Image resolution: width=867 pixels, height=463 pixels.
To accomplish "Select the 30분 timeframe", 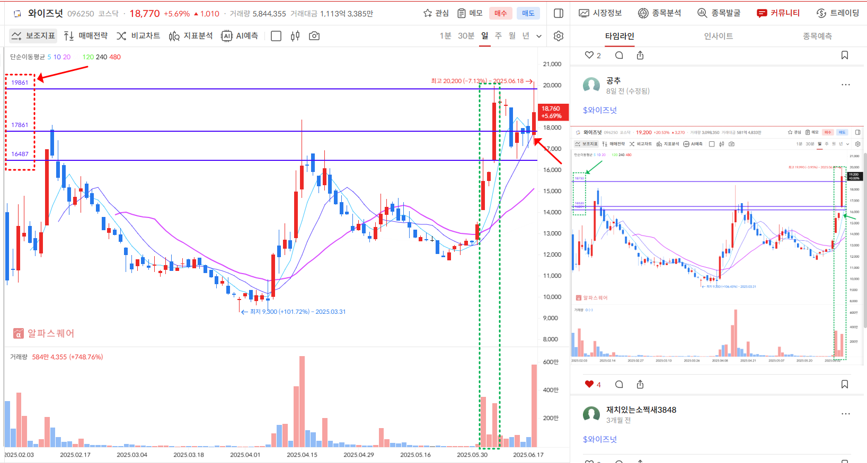I will [466, 36].
